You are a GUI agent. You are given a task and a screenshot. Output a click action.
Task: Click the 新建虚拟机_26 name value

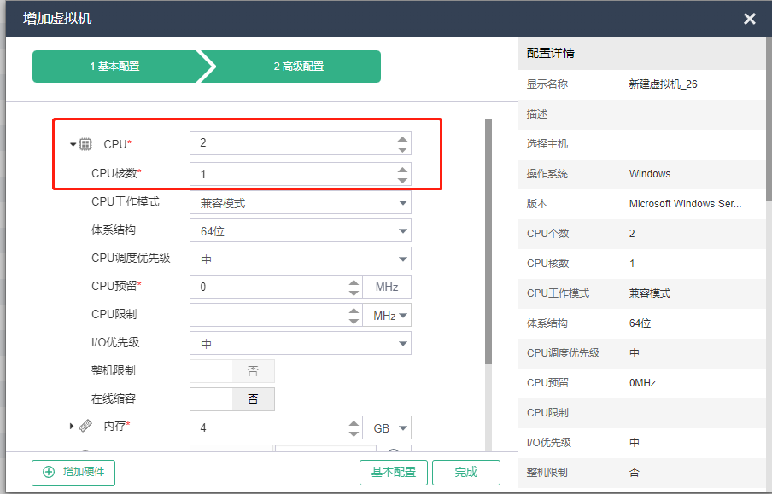coord(663,84)
